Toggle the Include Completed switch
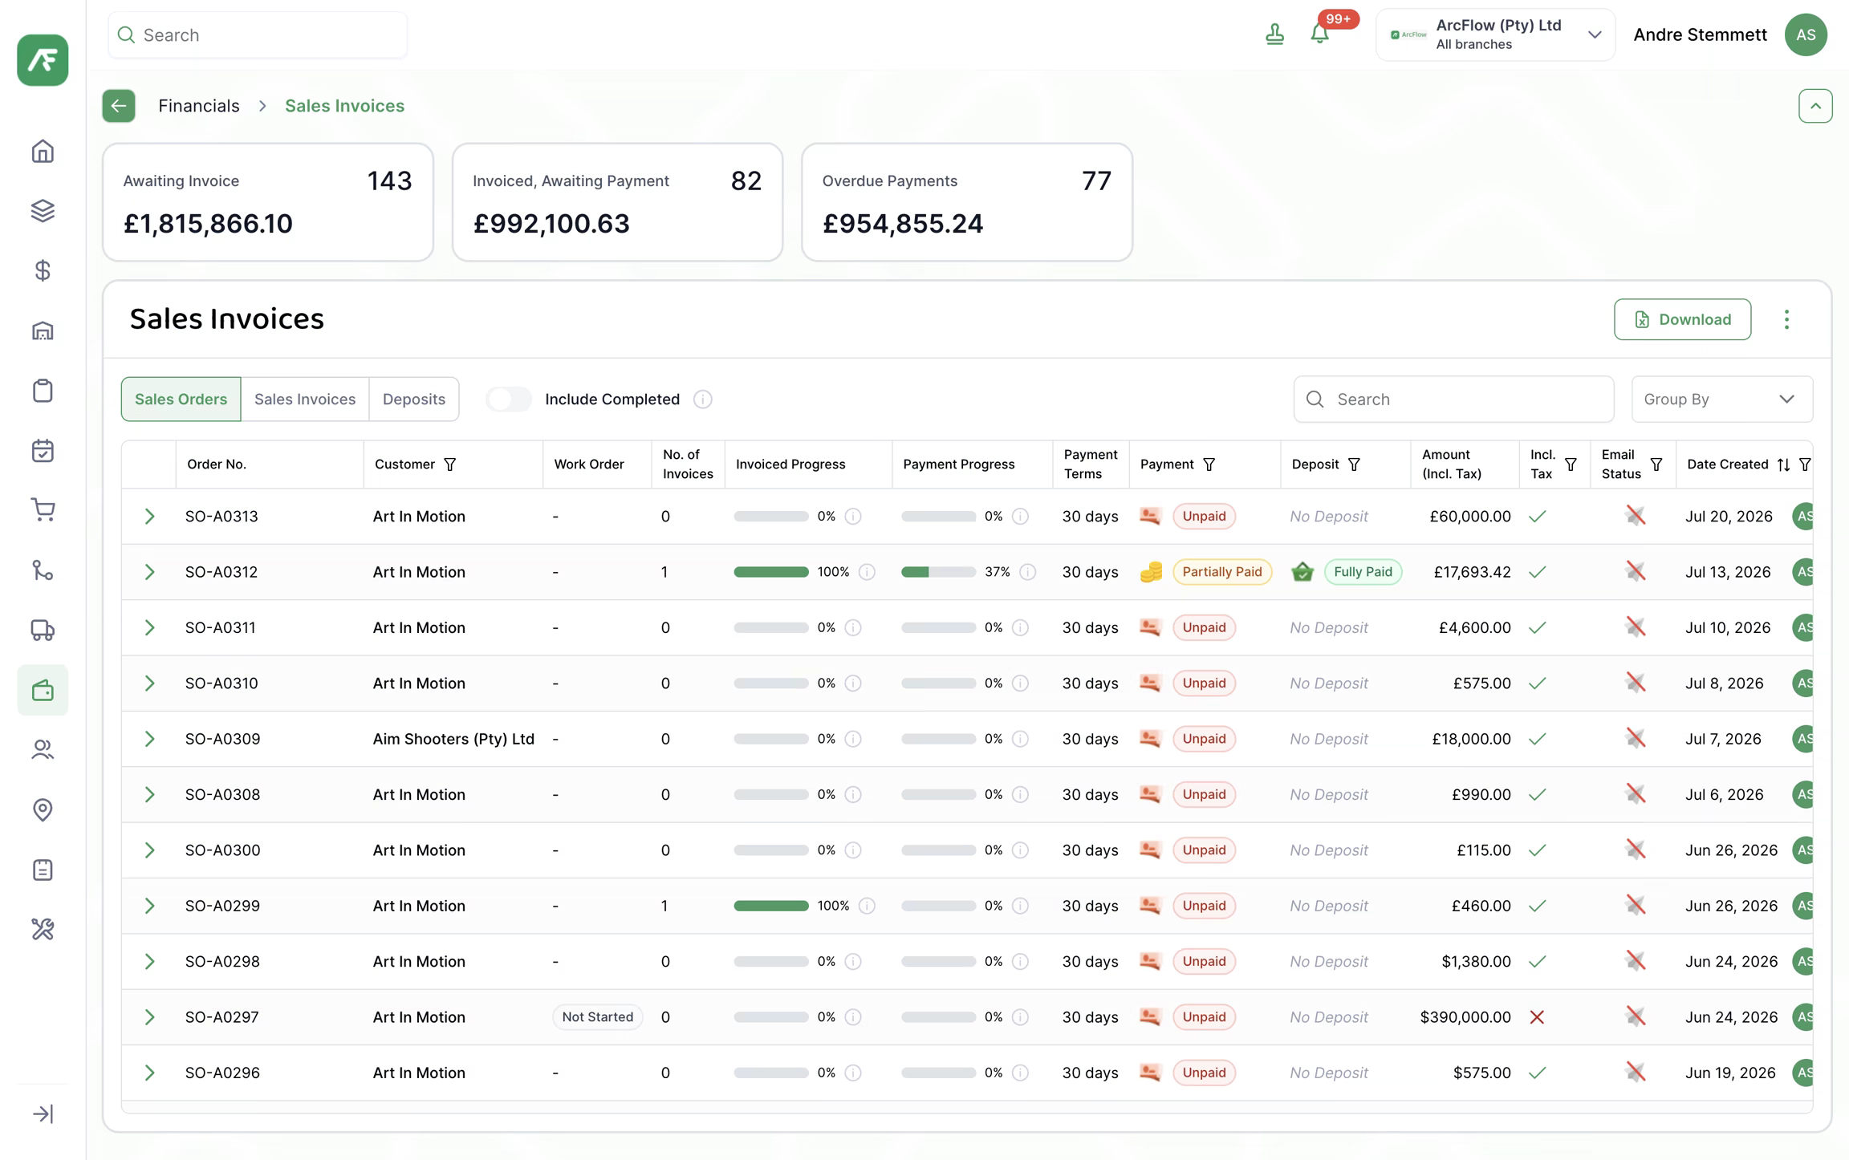The image size is (1849, 1160). (509, 400)
